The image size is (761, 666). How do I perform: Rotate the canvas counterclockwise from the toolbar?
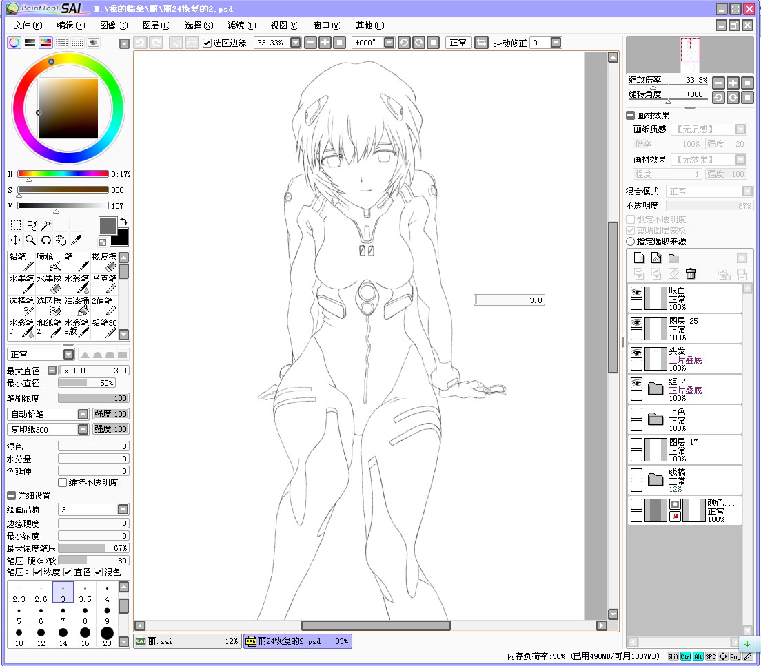404,43
